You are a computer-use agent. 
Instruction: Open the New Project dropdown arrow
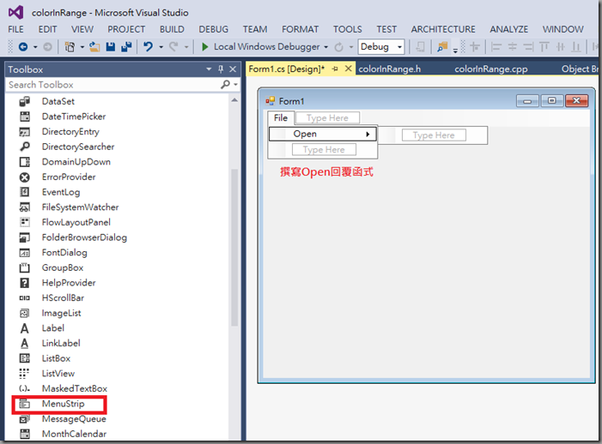(x=82, y=47)
